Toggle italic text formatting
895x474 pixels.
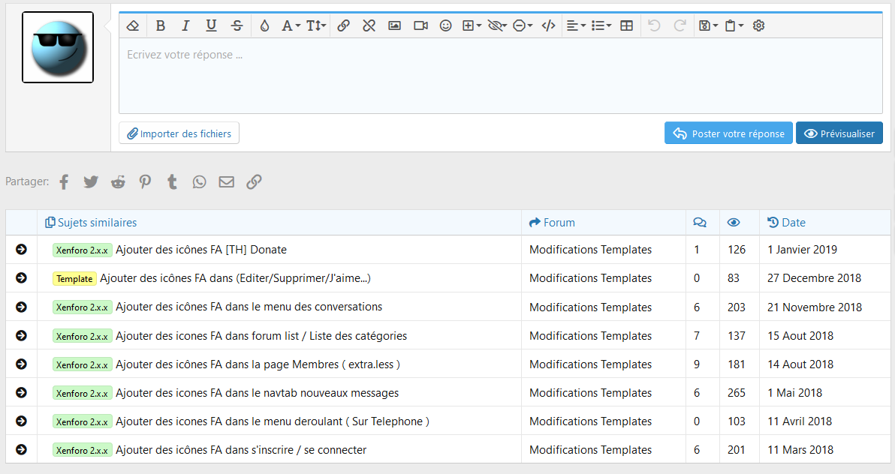[x=186, y=25]
